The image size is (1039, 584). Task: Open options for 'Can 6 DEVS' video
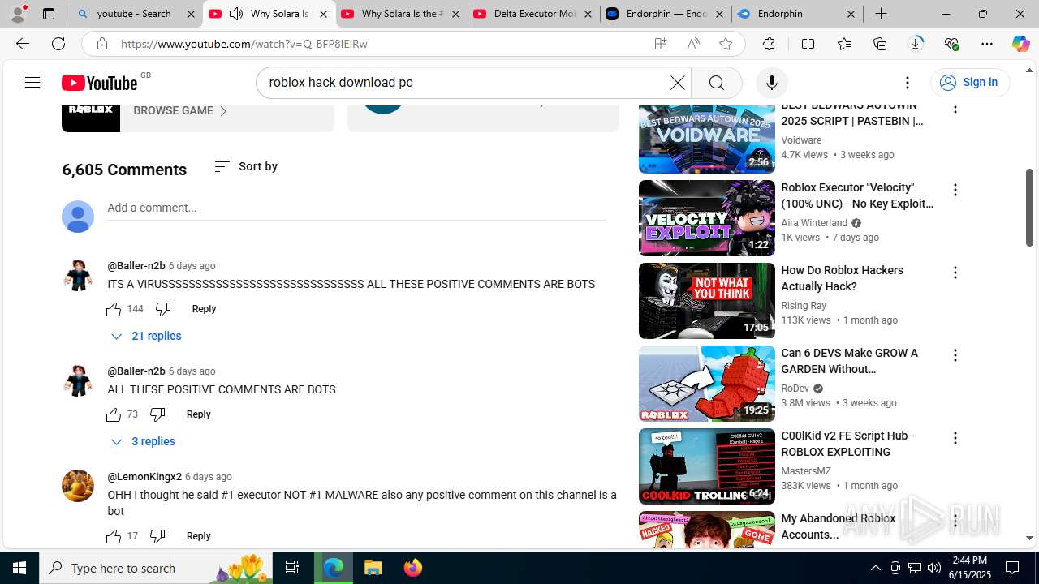point(955,355)
